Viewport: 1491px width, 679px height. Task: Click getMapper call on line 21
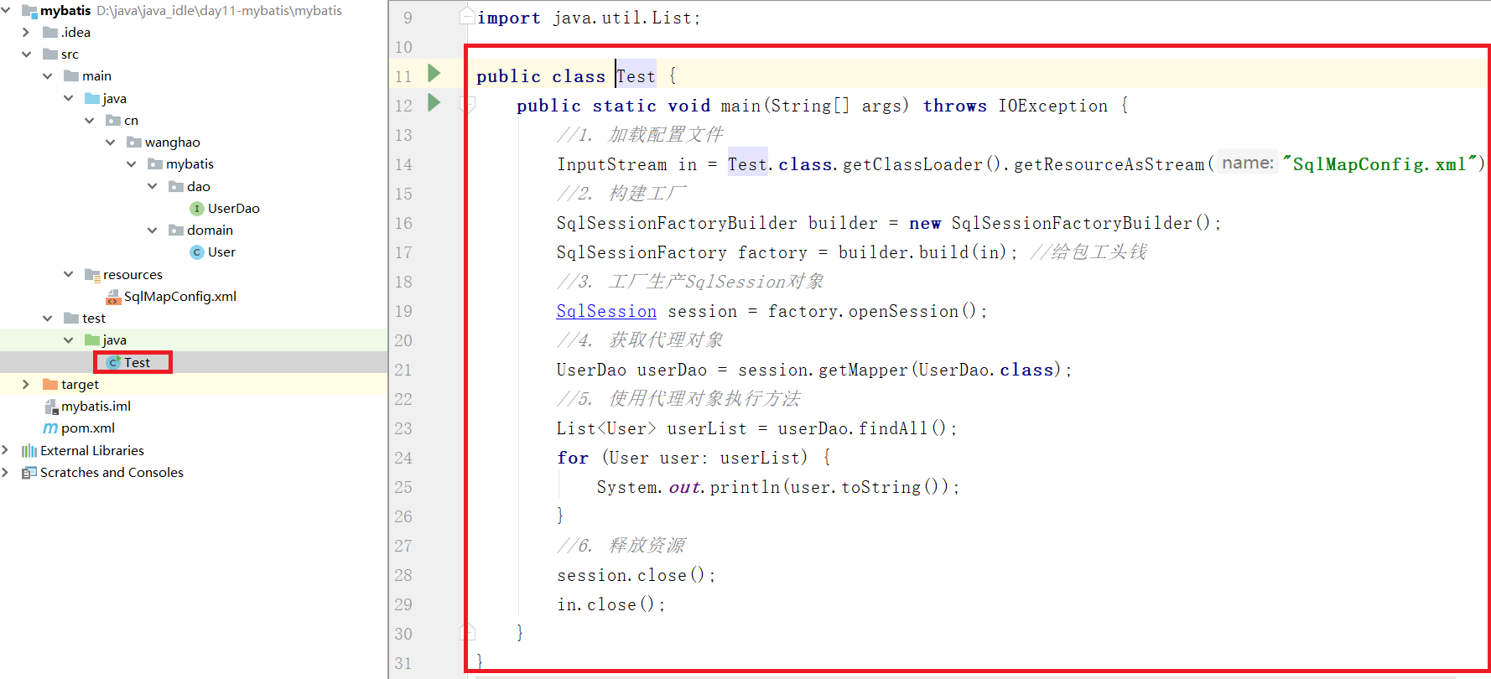pyautogui.click(x=863, y=370)
